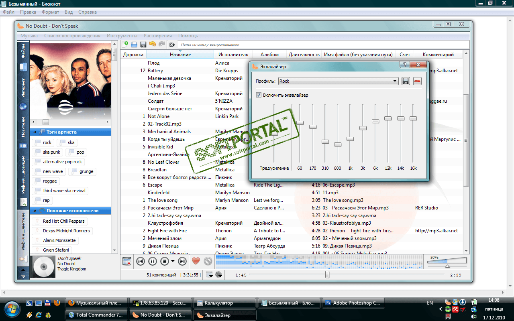Screen dimensions: 514x321
Task: Open similar artist Red Hot Chili Peppers
Action: (x=59, y=221)
